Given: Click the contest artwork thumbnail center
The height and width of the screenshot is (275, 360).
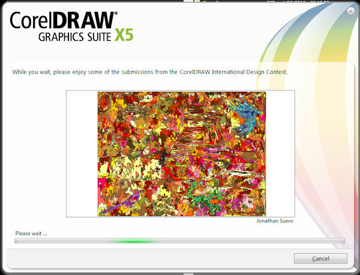Looking at the screenshot, I should click(181, 153).
